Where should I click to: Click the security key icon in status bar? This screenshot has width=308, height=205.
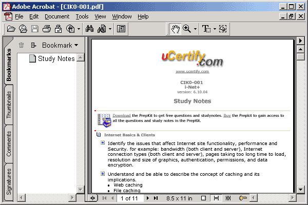[x=243, y=198]
